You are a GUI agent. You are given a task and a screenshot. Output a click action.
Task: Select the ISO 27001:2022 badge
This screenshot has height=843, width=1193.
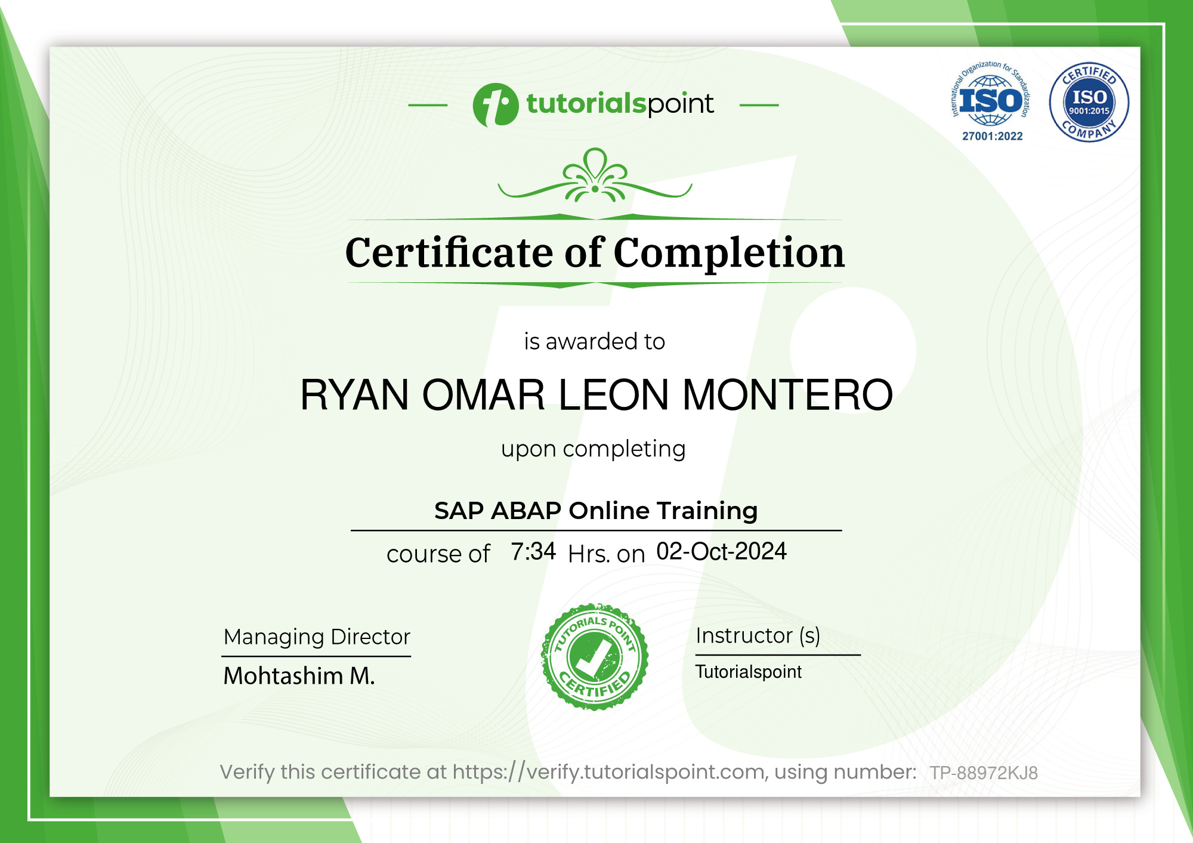[x=990, y=101]
